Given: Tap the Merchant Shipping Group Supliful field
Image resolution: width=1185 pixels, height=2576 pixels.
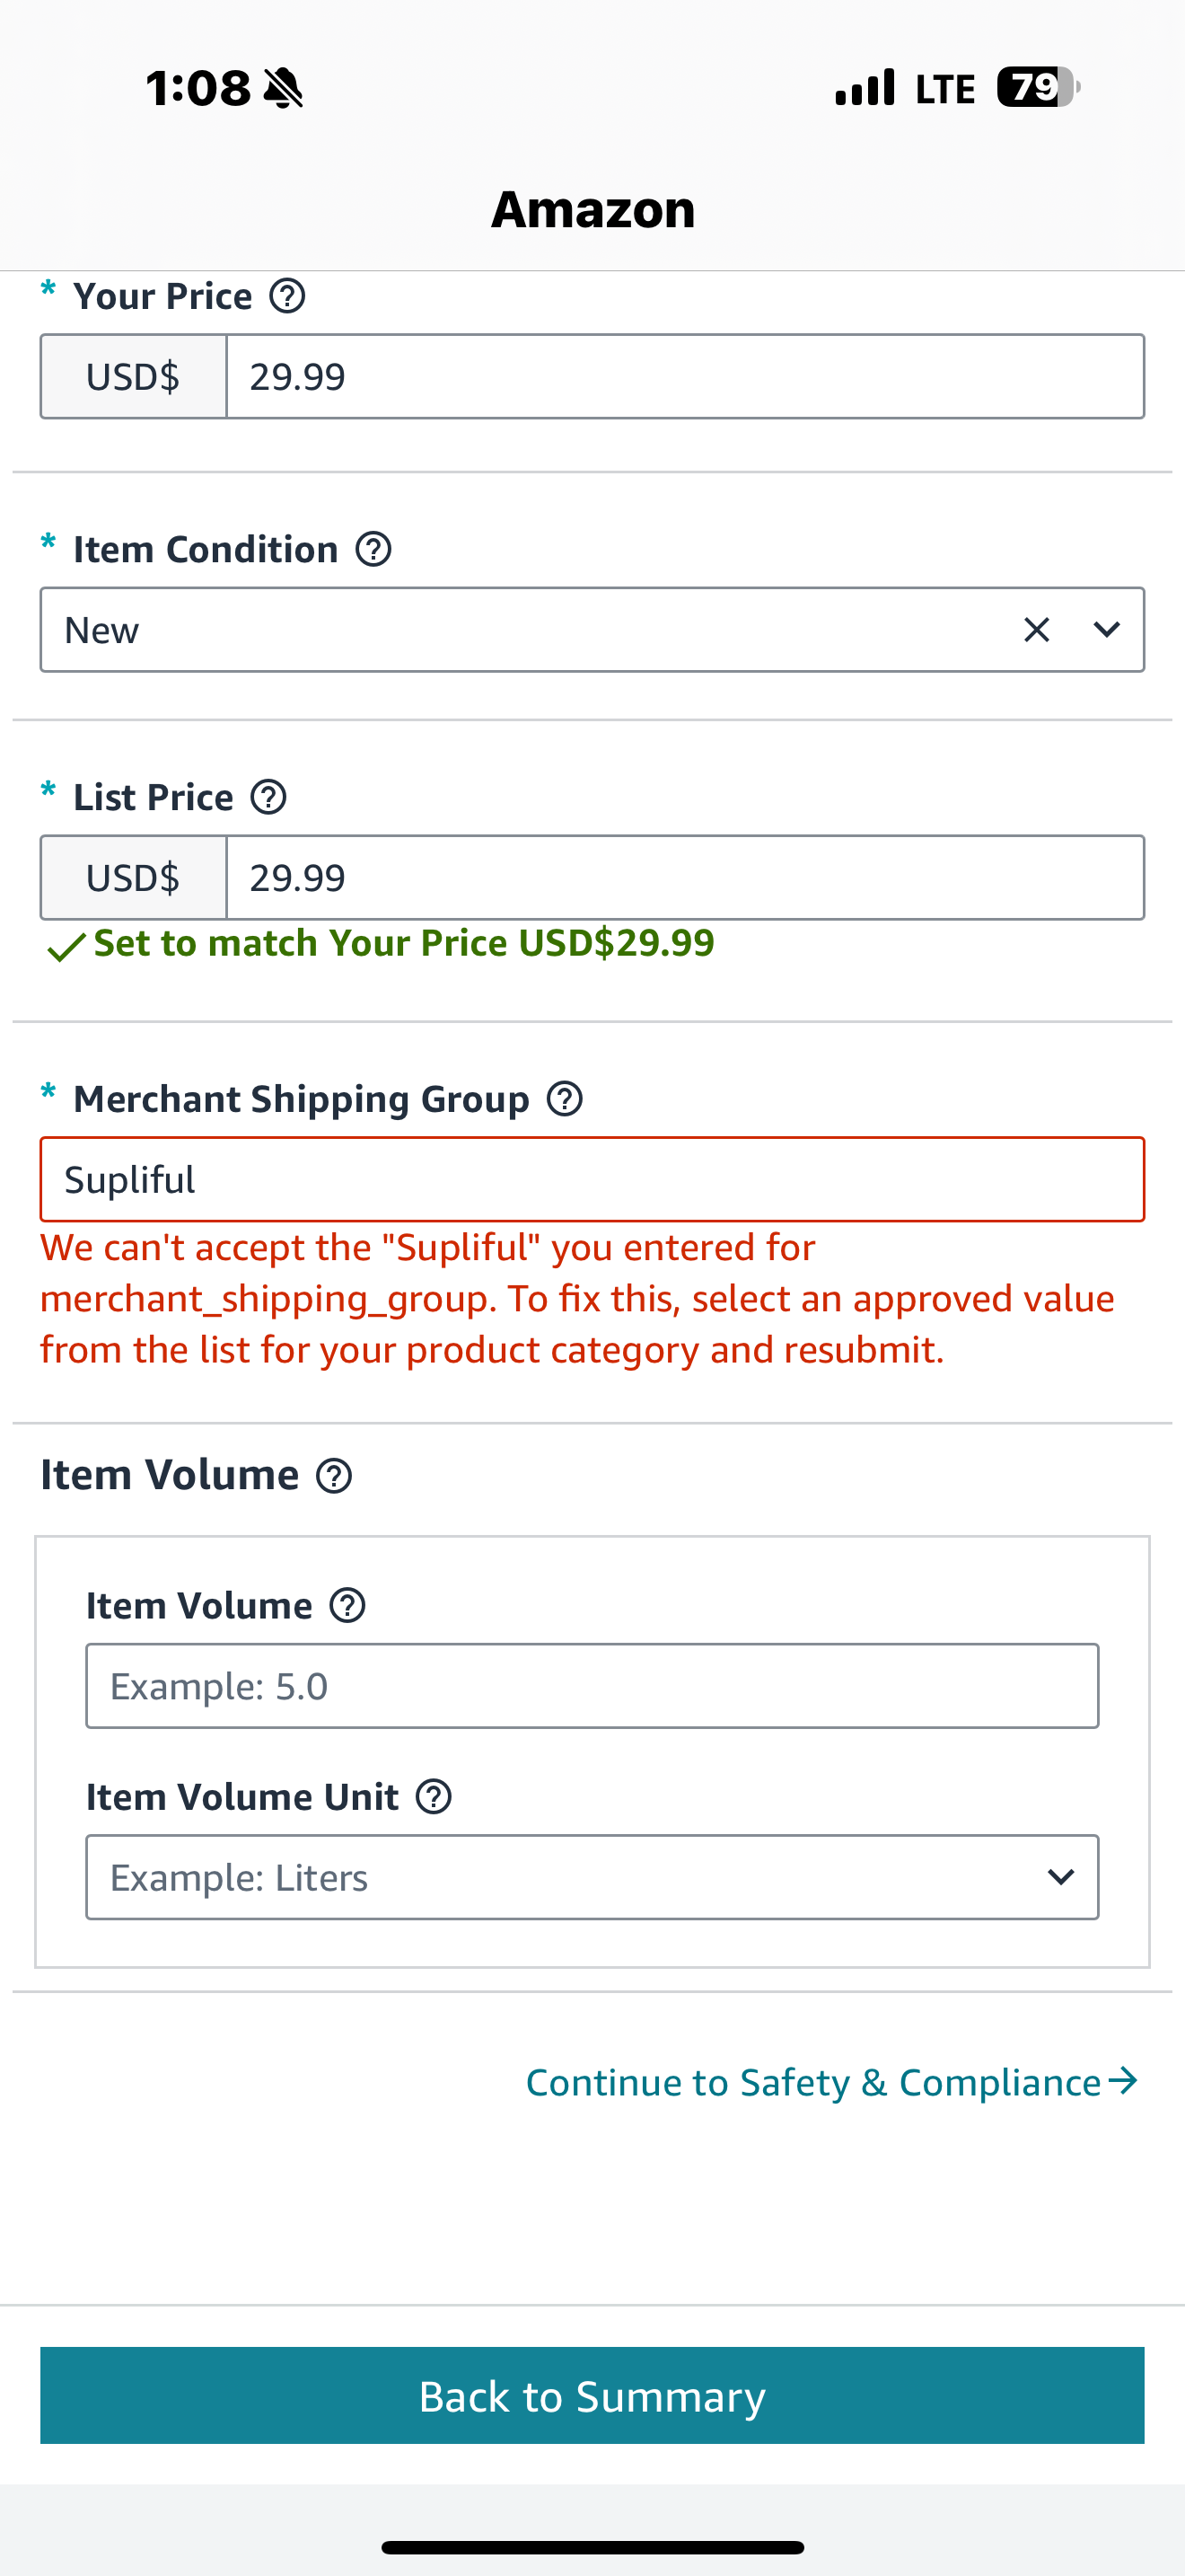Looking at the screenshot, I should point(592,1179).
